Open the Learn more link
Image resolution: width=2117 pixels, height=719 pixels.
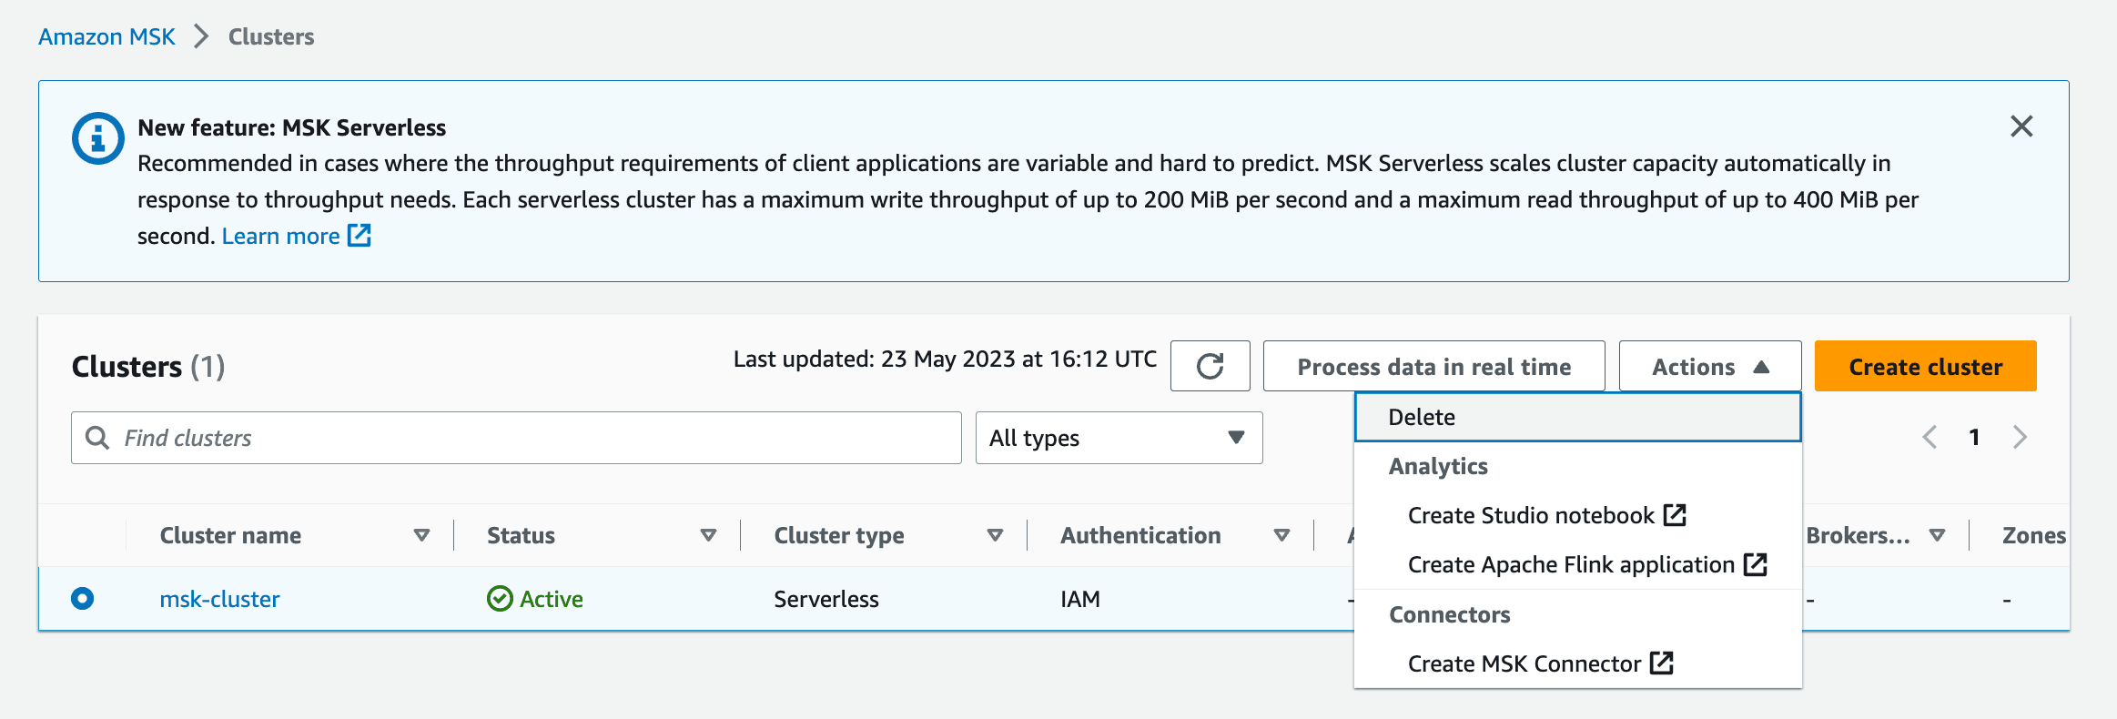coord(280,236)
